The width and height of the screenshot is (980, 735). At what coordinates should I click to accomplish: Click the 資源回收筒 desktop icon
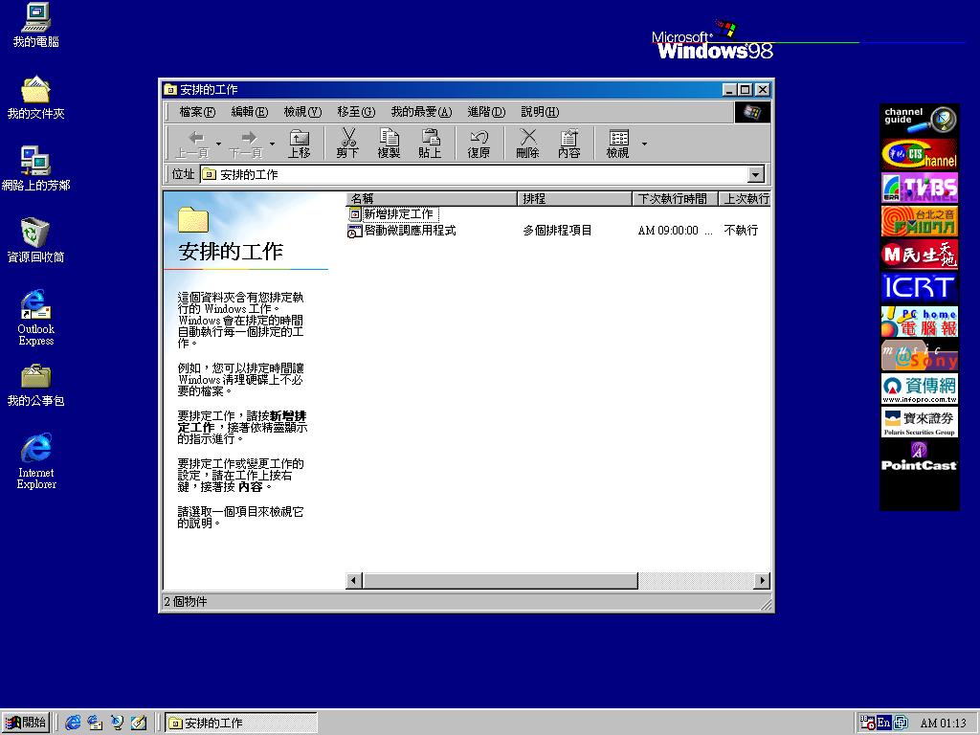[35, 240]
